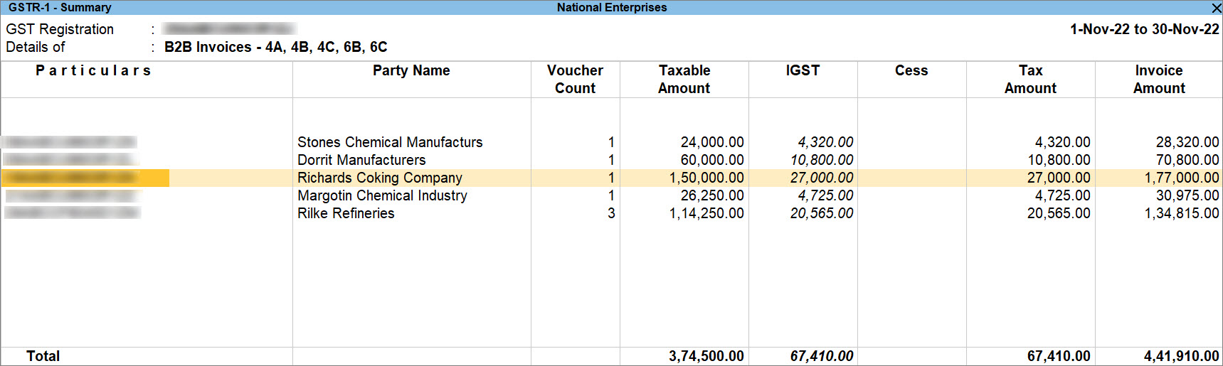Click taxable amount 1,50,000.00
1223x366 pixels.
[706, 178]
